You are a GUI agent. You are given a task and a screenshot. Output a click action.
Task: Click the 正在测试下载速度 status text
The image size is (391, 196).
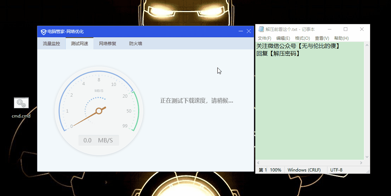[x=197, y=101]
